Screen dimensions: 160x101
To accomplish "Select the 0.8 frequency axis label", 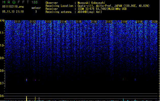I will (x=2, y=71).
